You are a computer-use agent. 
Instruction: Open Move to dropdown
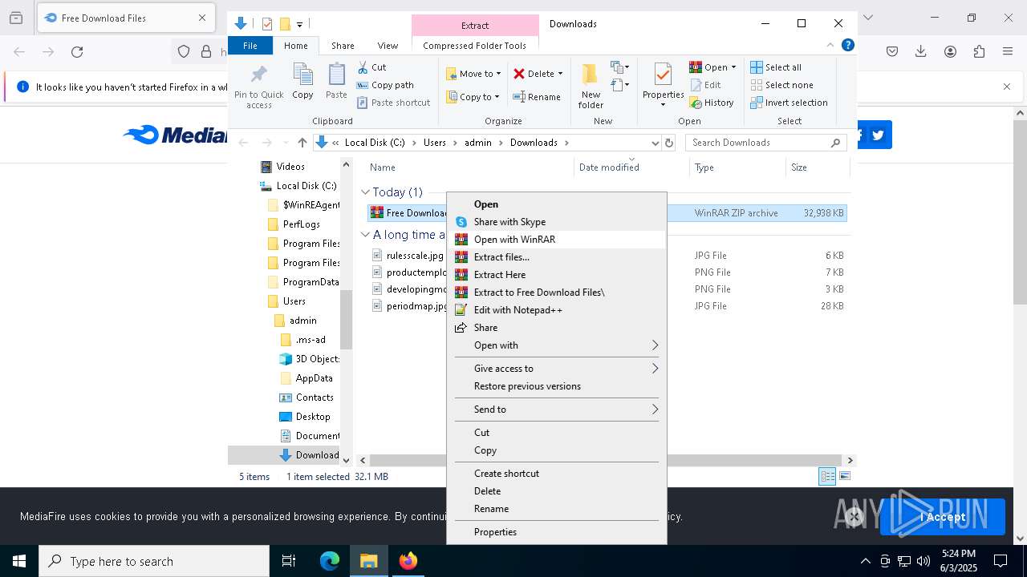(473, 74)
